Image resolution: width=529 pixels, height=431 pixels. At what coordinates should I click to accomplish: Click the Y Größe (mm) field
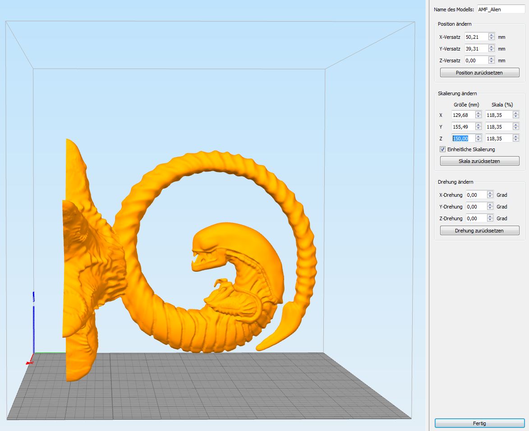pyautogui.click(x=463, y=127)
